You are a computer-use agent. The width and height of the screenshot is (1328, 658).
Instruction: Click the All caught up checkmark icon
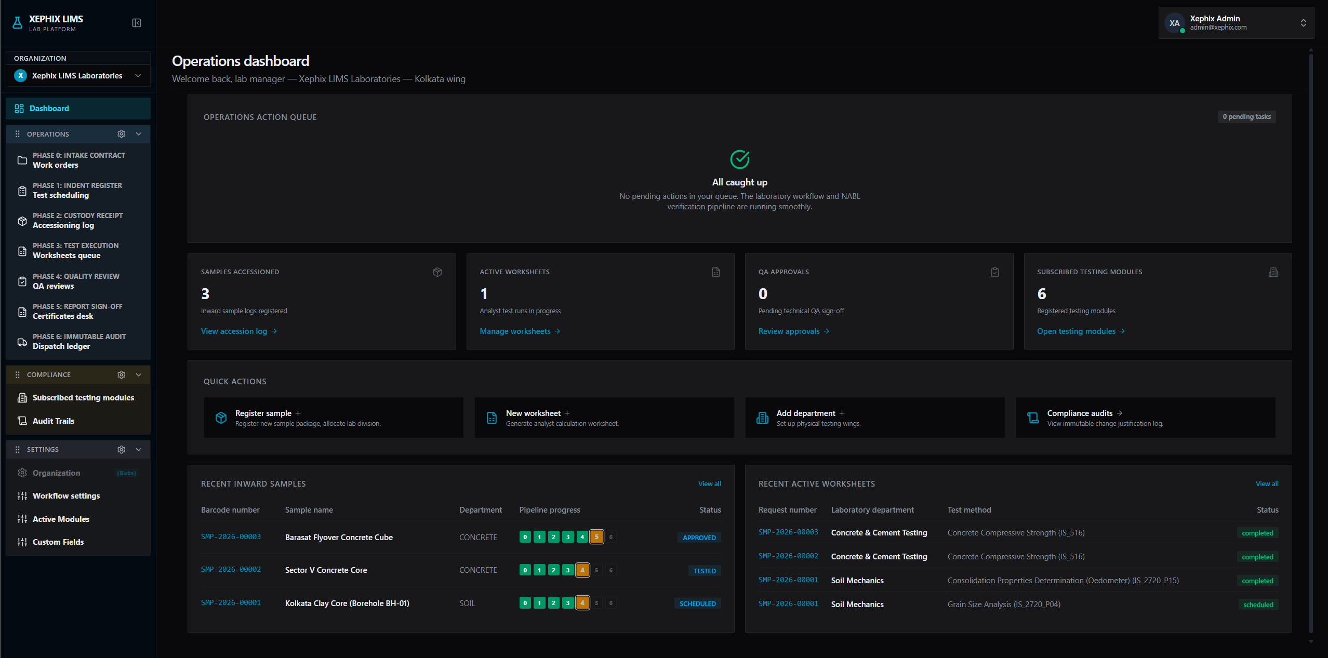[740, 159]
